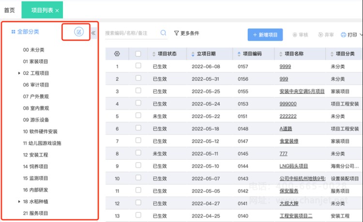Click the 海南分公司 category cell
This screenshot has height=222, width=363.
(345, 166)
